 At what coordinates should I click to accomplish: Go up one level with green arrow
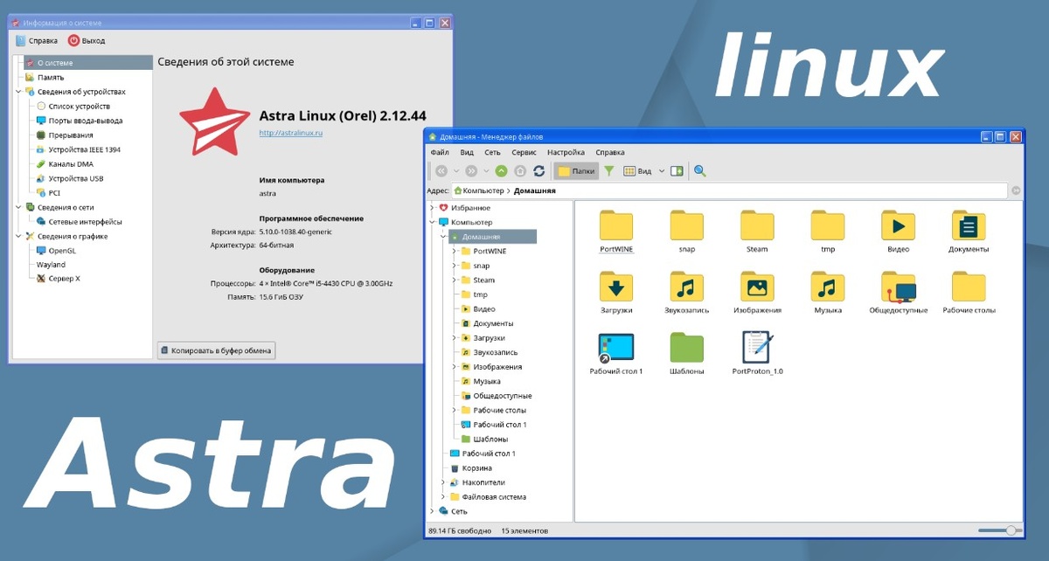pyautogui.click(x=502, y=171)
